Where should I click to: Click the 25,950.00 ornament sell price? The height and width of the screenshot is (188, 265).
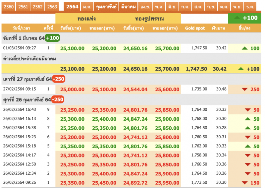tap(167, 183)
